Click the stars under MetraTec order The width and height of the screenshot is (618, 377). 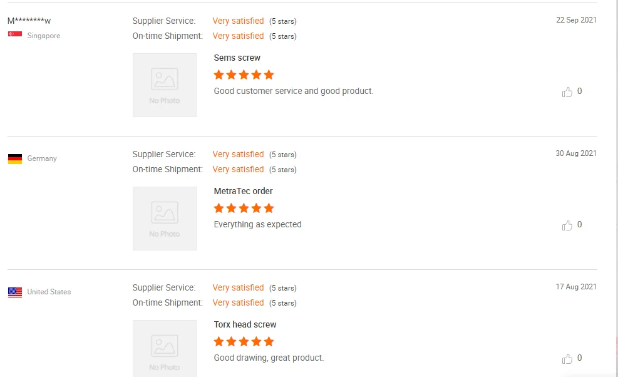244,209
